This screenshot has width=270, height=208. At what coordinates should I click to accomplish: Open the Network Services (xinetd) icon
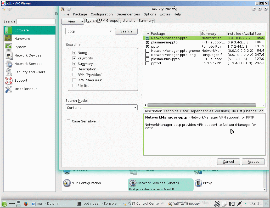133,183
